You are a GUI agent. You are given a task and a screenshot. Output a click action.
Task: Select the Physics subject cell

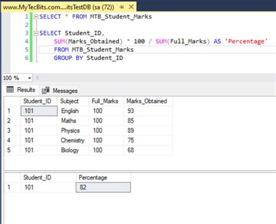73,131
